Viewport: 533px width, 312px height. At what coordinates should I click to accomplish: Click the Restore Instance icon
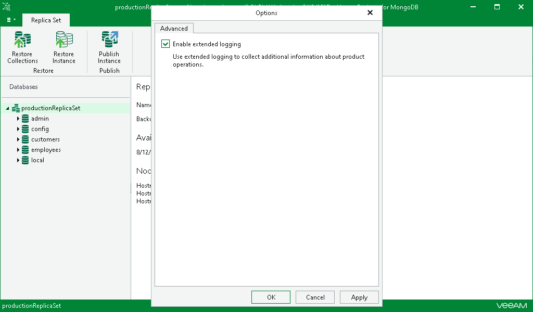coord(64,40)
